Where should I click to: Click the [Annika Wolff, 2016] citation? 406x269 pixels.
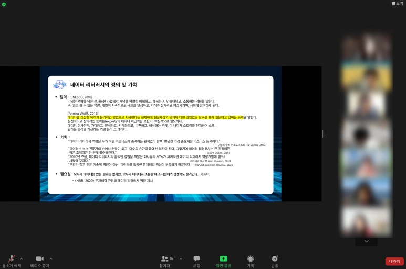83,113
